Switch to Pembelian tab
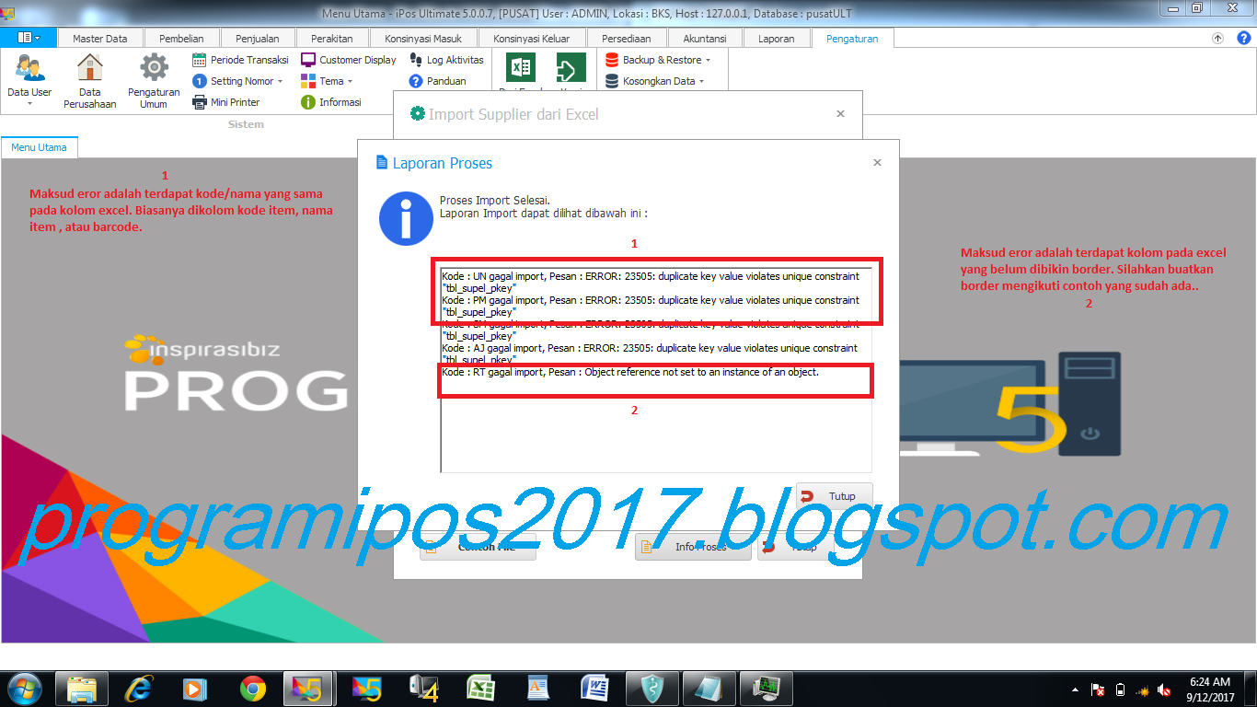The width and height of the screenshot is (1257, 707). [x=181, y=39]
